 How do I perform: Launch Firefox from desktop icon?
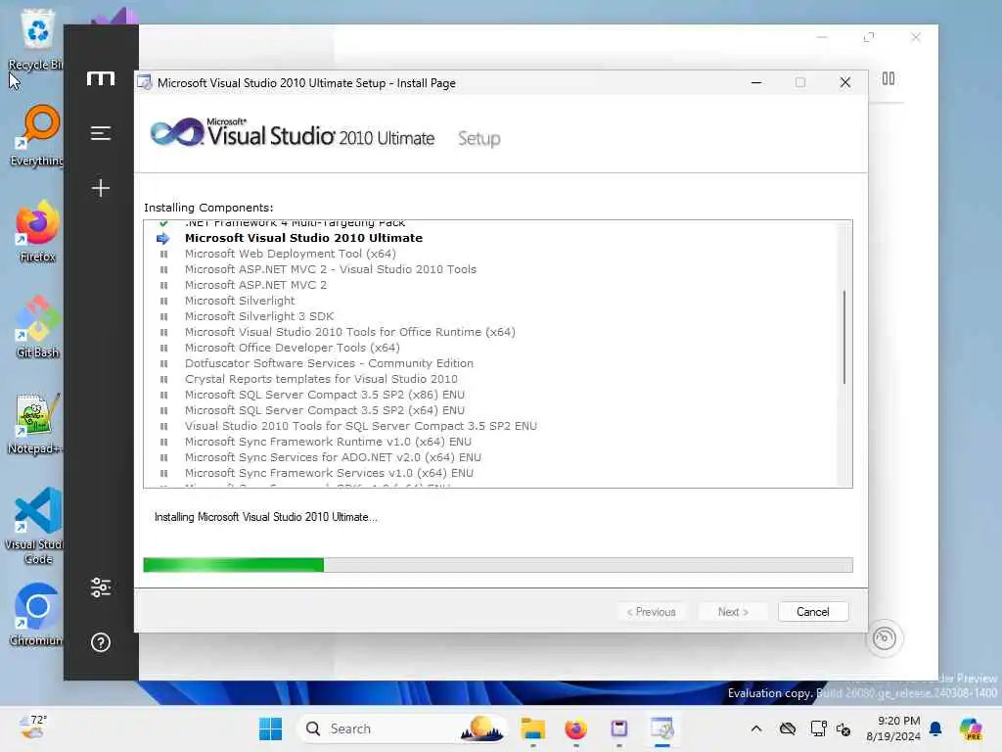[x=37, y=231]
